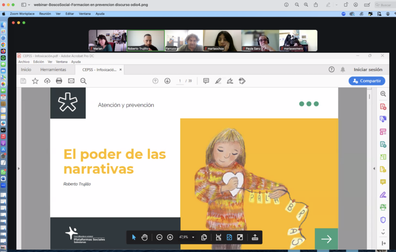Click the envelope email icon
396x252 pixels.
tap(71, 81)
